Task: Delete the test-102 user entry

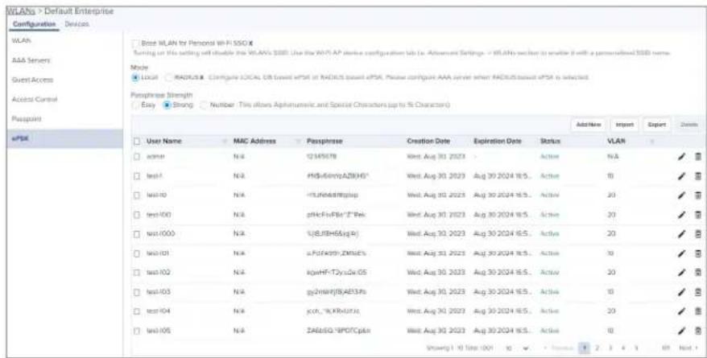Action: 698,273
